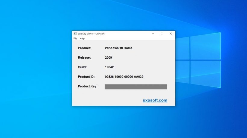Click the Build: label
Image resolution: width=247 pixels, height=138 pixels.
coord(82,67)
